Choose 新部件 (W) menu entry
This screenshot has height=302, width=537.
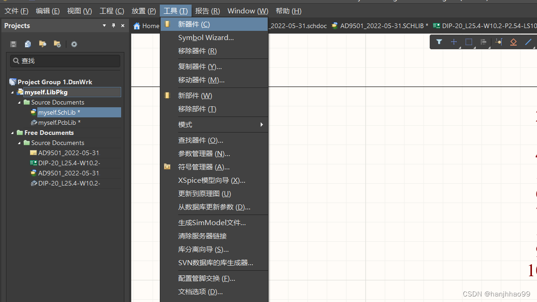click(214, 96)
